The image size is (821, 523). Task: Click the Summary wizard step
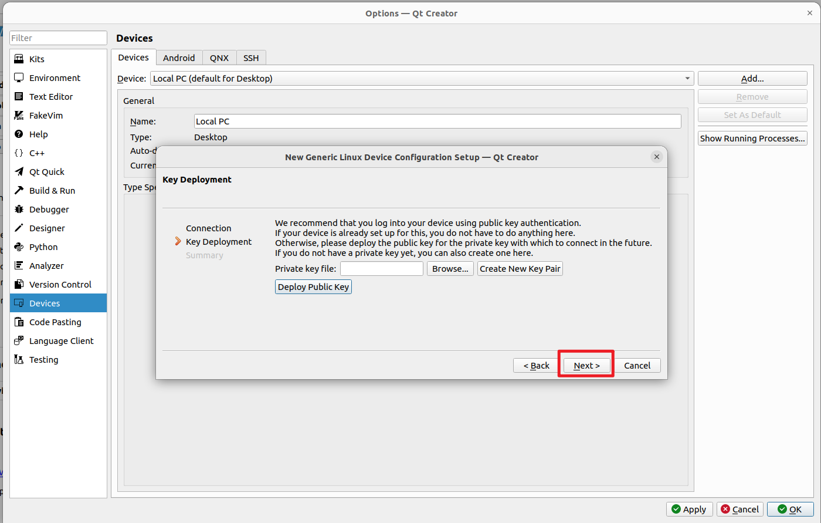205,255
